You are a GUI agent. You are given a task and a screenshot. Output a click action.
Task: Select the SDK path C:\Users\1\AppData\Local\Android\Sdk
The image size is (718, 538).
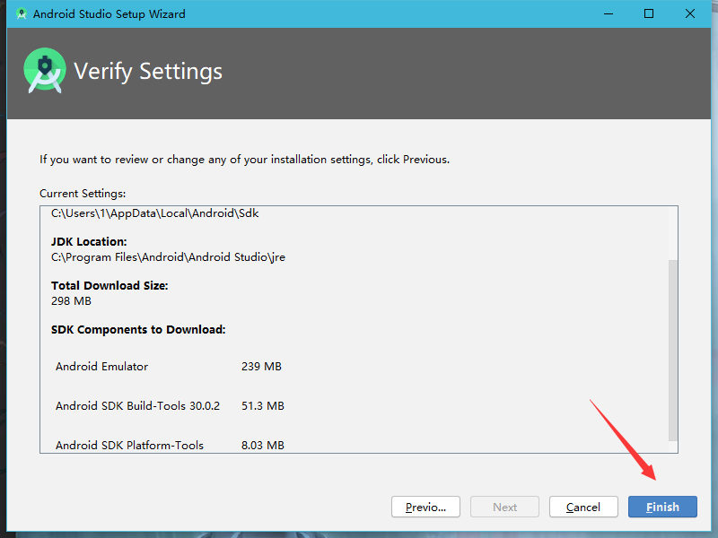tap(154, 213)
